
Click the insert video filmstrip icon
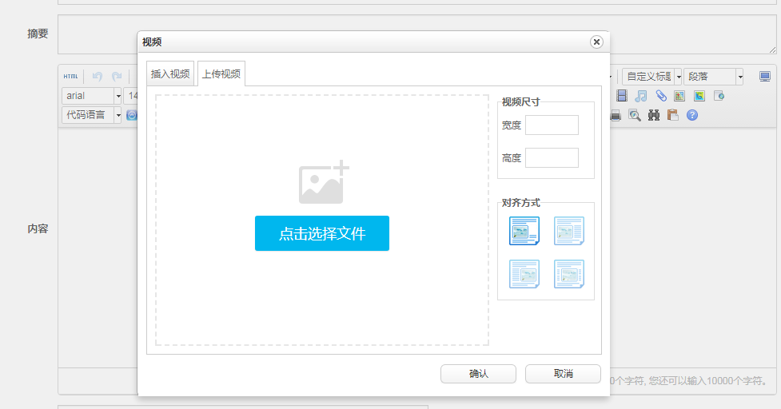pyautogui.click(x=622, y=96)
